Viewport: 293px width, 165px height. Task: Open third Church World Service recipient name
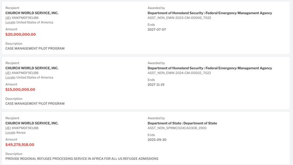tap(32, 123)
